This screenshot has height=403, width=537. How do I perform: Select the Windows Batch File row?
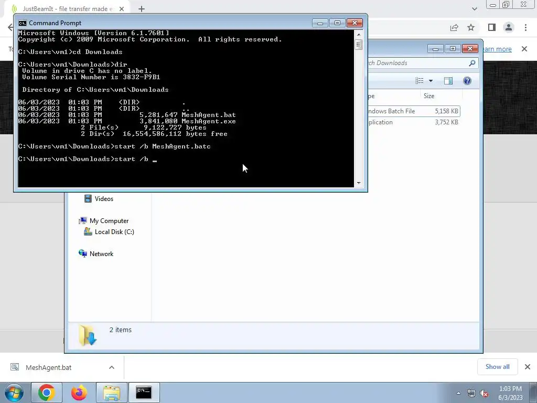click(x=413, y=111)
